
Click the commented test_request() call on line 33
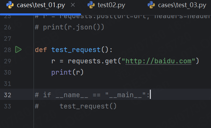click(76, 106)
